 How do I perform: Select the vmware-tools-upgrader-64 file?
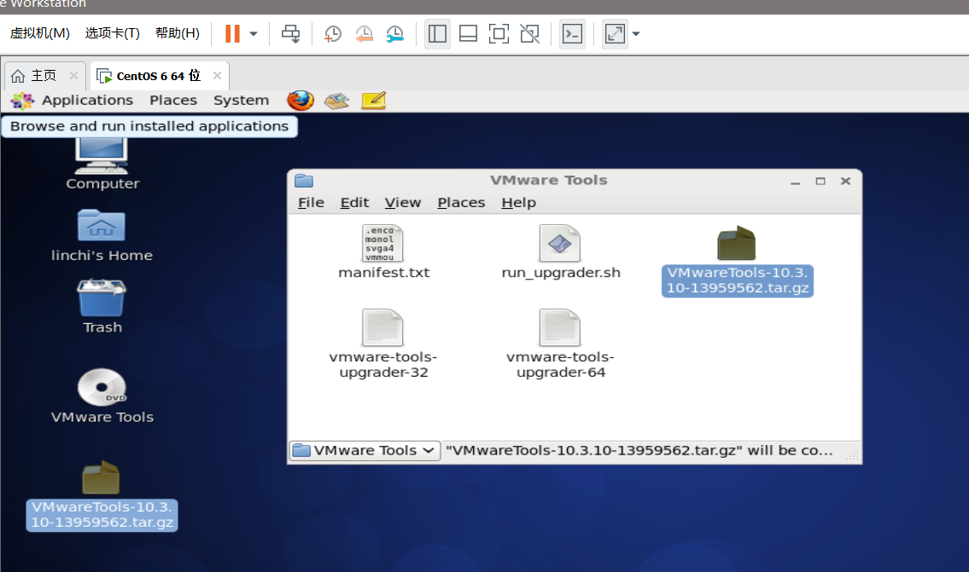(x=561, y=344)
